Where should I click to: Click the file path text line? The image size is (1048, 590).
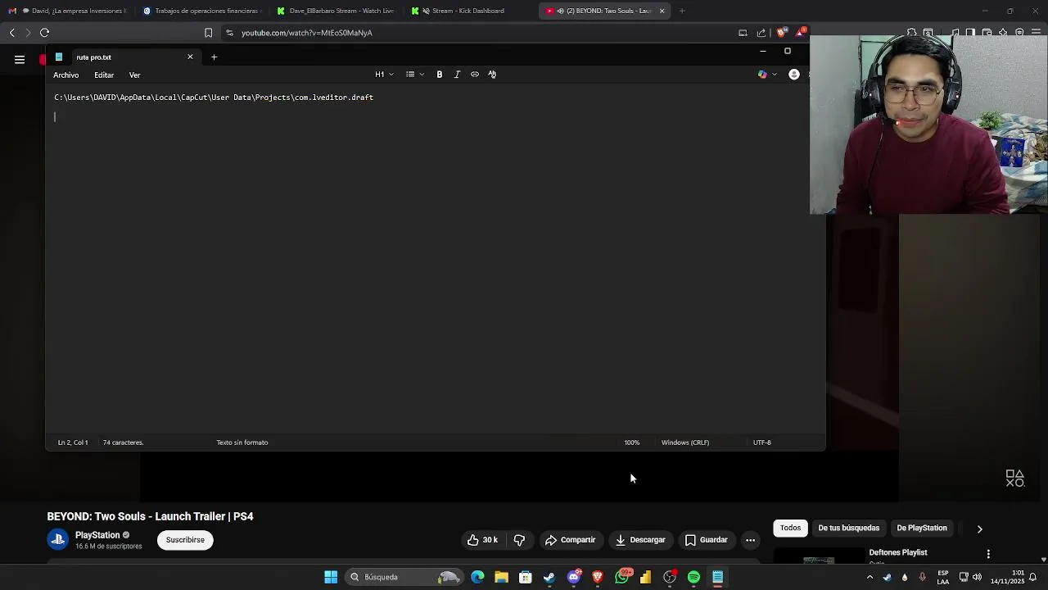[x=214, y=98]
